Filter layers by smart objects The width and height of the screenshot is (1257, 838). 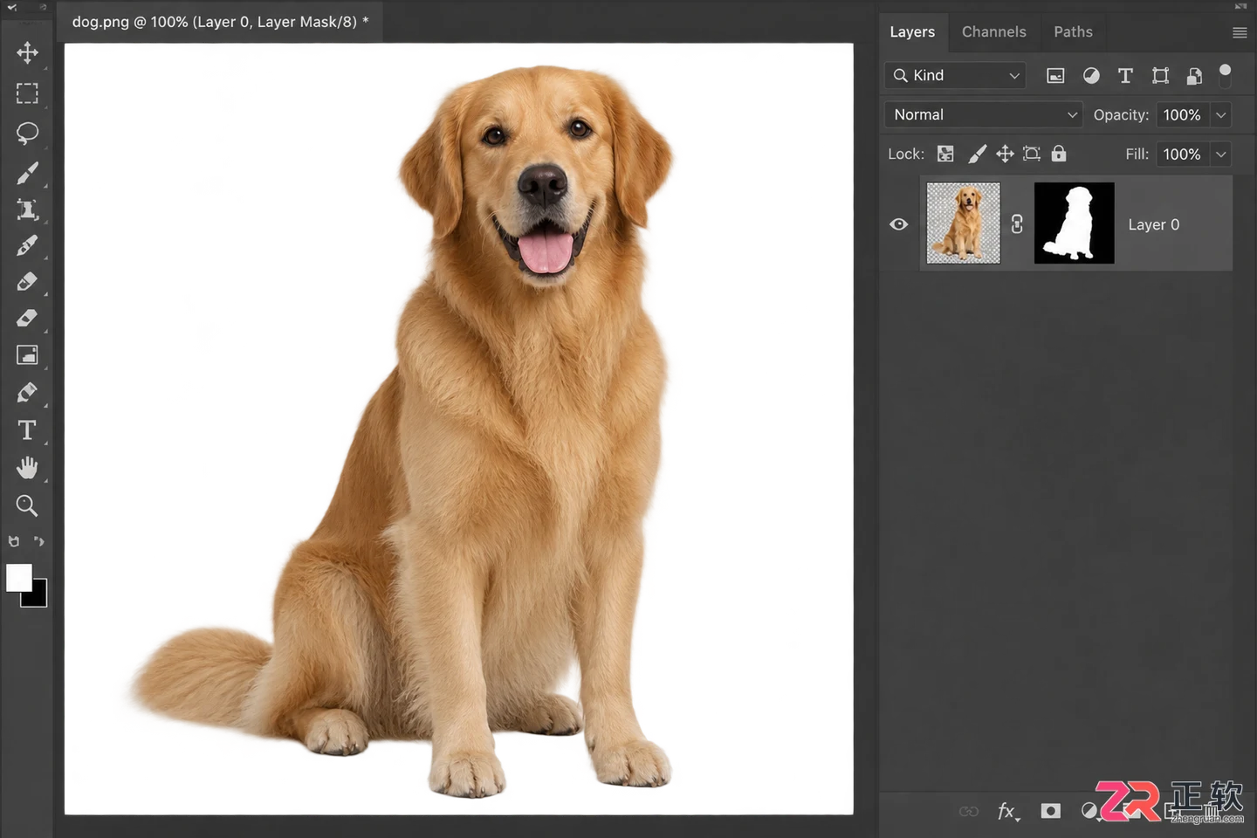pyautogui.click(x=1194, y=76)
